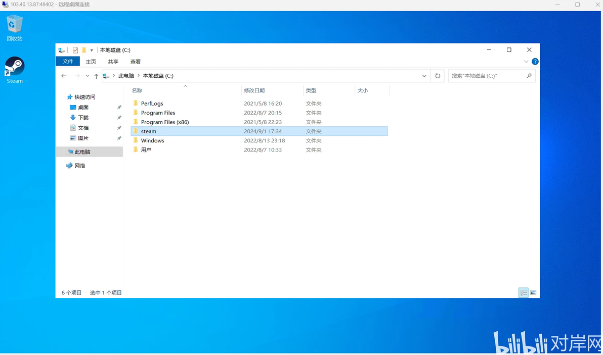Select 下载 in the navigation pane

pyautogui.click(x=83, y=118)
